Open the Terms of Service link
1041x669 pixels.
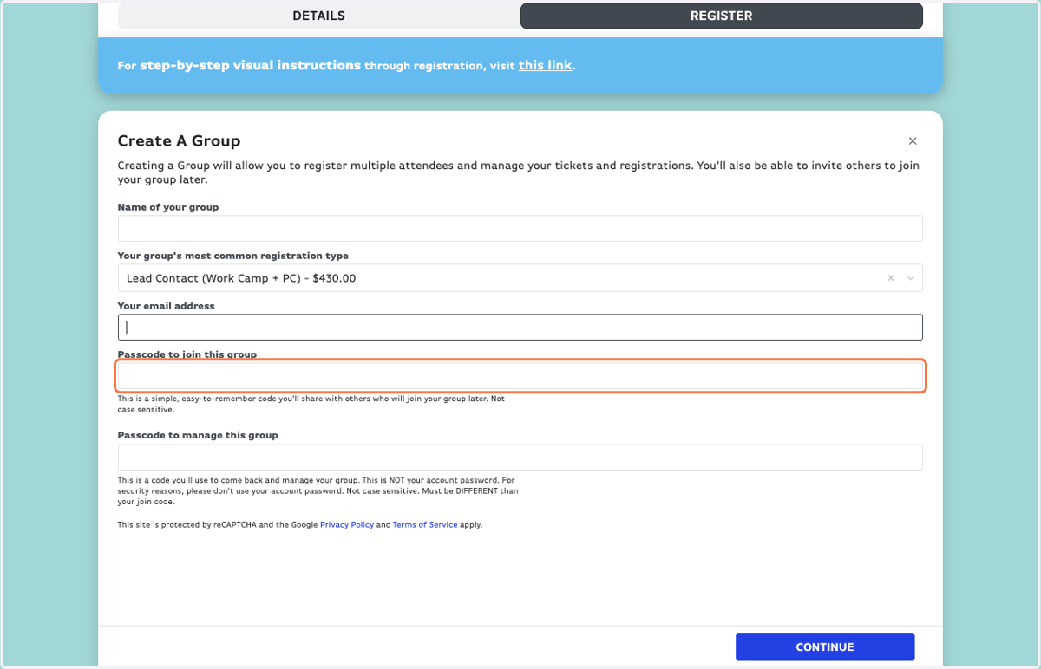click(x=425, y=525)
